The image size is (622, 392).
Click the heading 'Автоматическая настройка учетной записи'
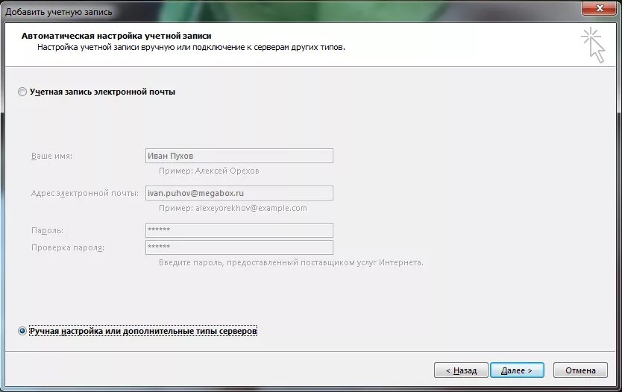coord(116,36)
